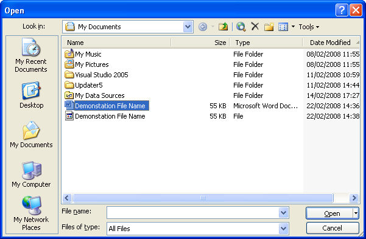Select the Updater5 name text
Viewport: 366px width, 239px height.
point(89,85)
